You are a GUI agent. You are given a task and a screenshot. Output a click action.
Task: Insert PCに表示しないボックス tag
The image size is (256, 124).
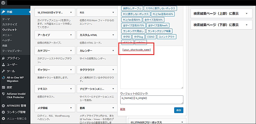click(136, 14)
